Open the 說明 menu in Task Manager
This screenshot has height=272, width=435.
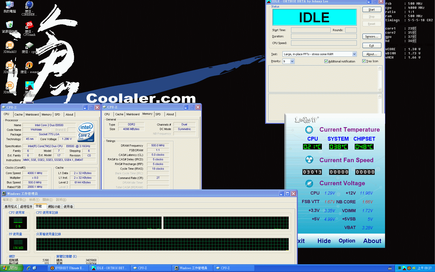point(61,200)
